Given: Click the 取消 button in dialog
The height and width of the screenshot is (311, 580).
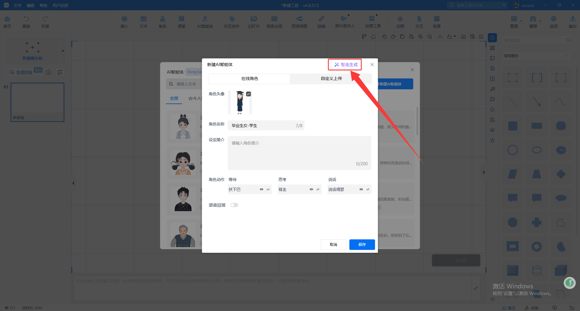Looking at the screenshot, I should [333, 245].
